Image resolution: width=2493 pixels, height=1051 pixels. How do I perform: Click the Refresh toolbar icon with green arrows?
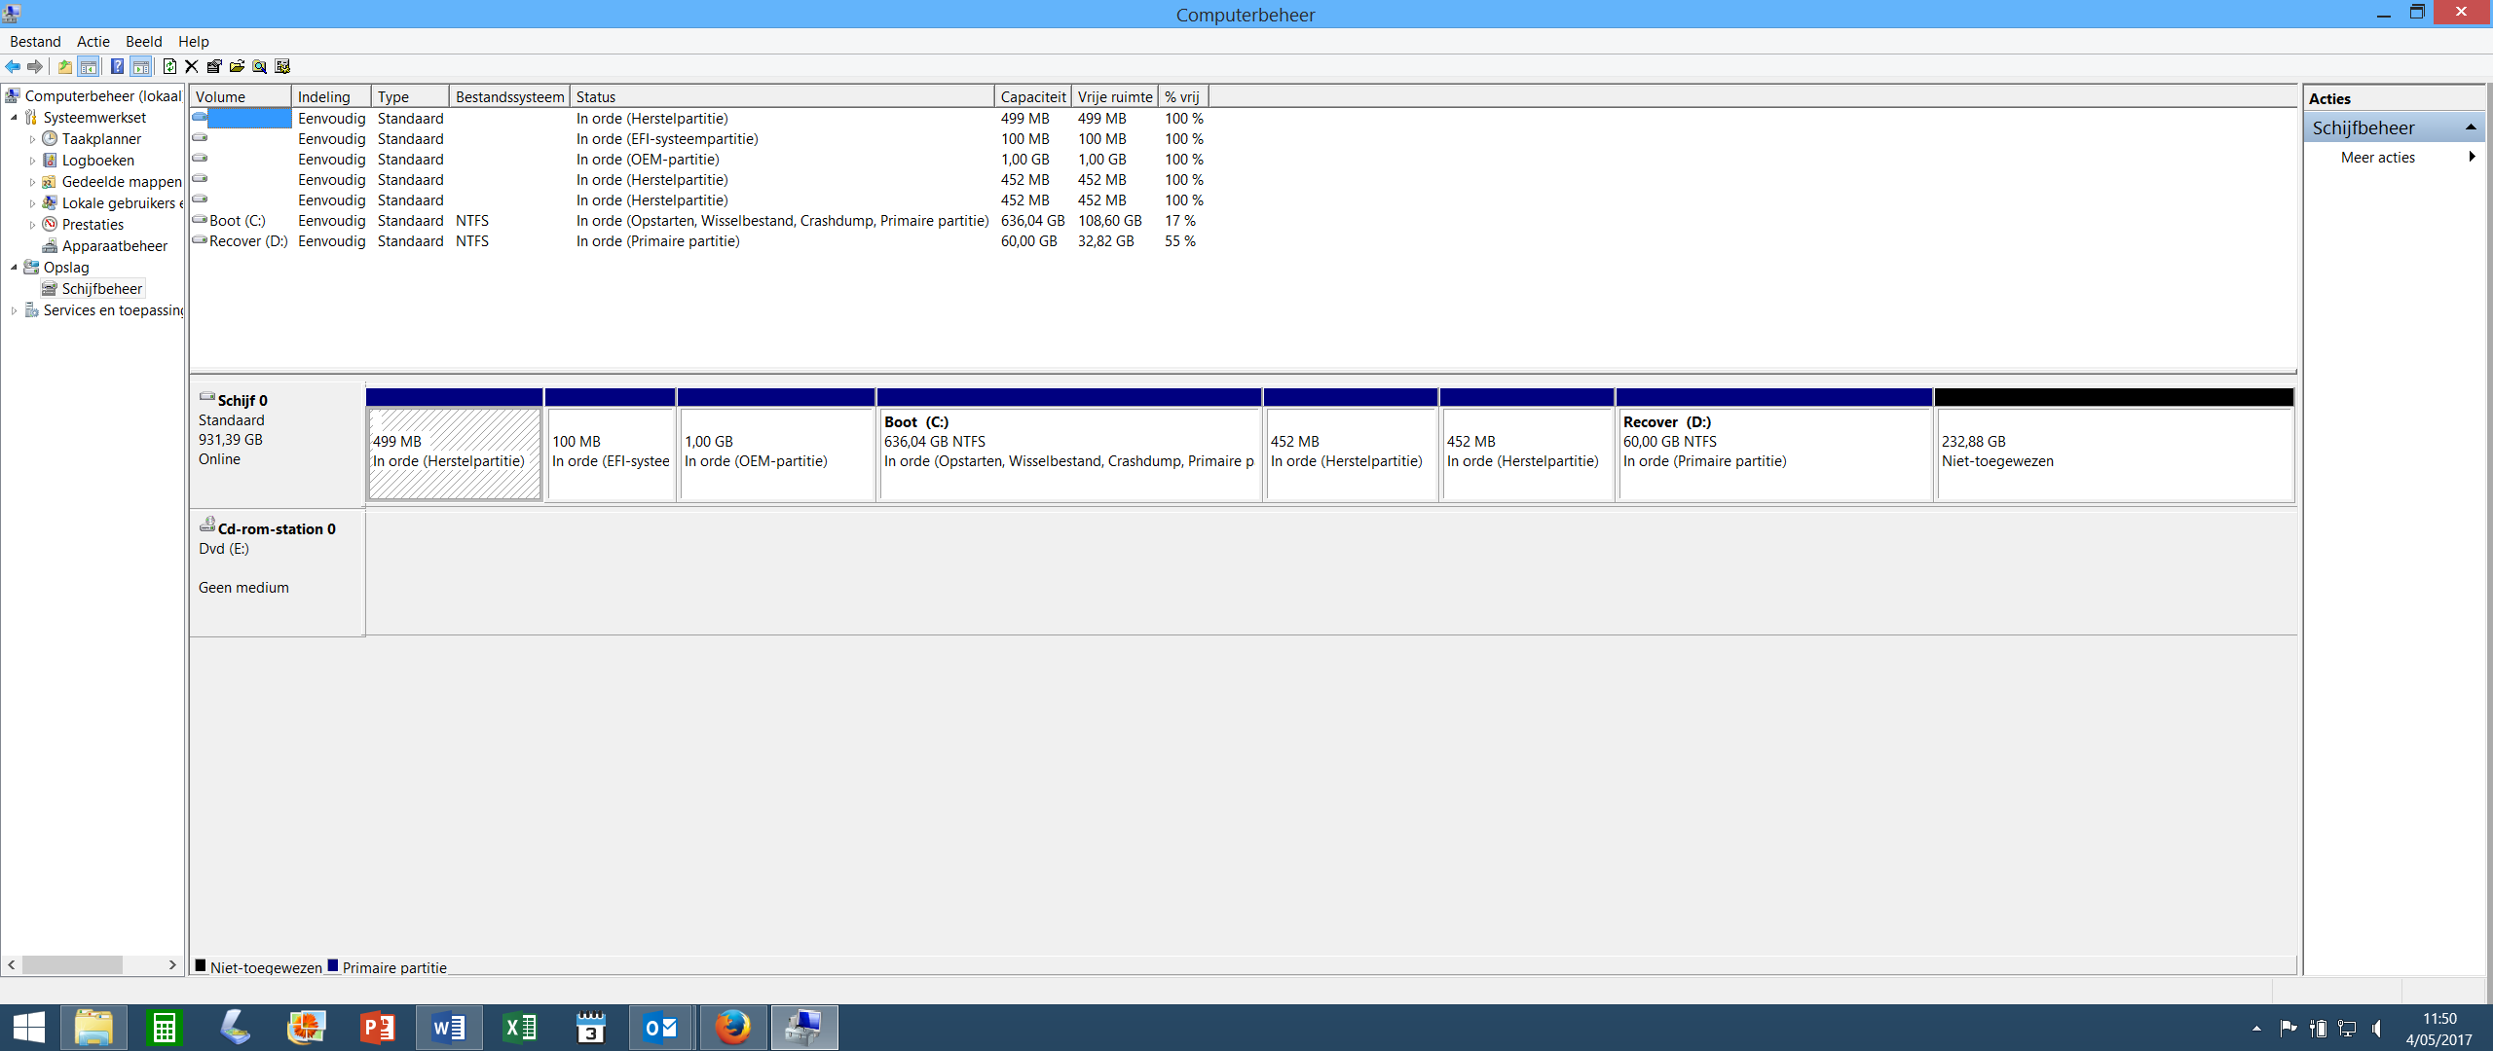[x=169, y=66]
